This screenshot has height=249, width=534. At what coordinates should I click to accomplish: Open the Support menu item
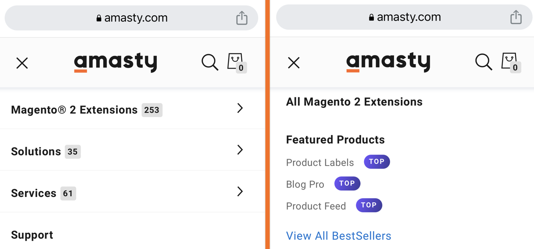32,235
